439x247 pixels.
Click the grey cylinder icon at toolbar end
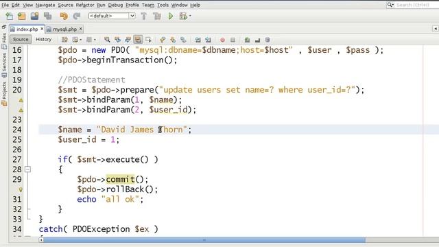tap(268, 40)
